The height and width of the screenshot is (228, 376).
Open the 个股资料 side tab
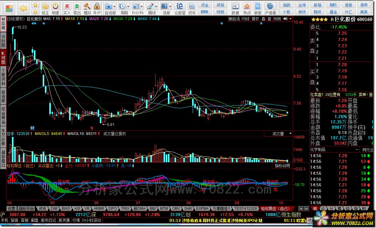click(x=3, y=76)
